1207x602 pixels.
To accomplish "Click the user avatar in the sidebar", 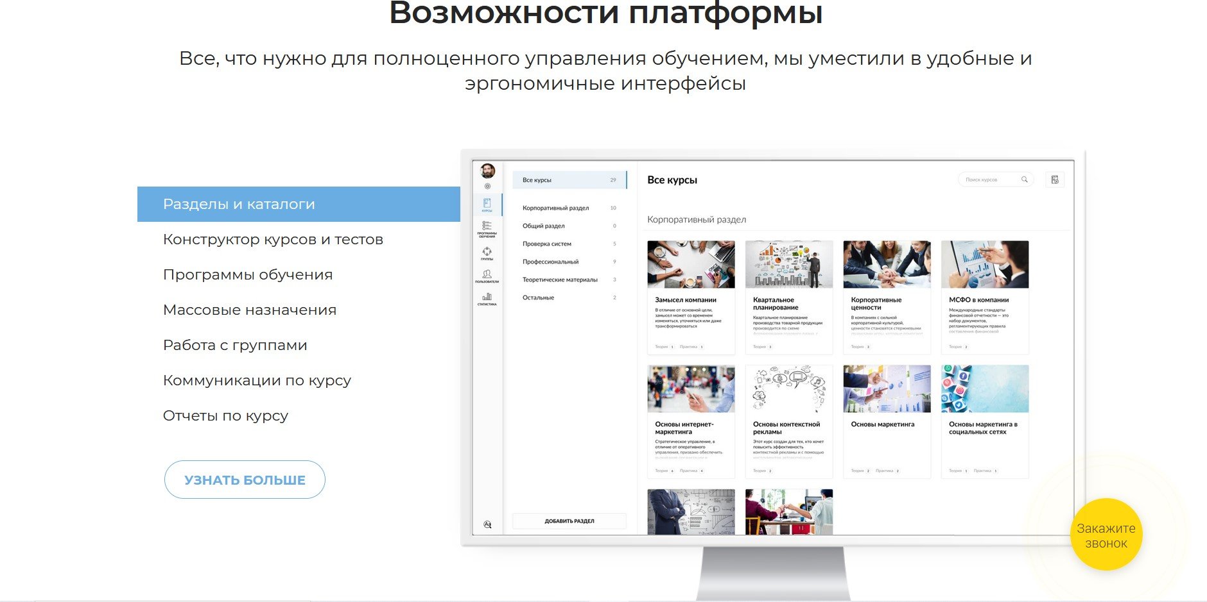I will (x=488, y=171).
